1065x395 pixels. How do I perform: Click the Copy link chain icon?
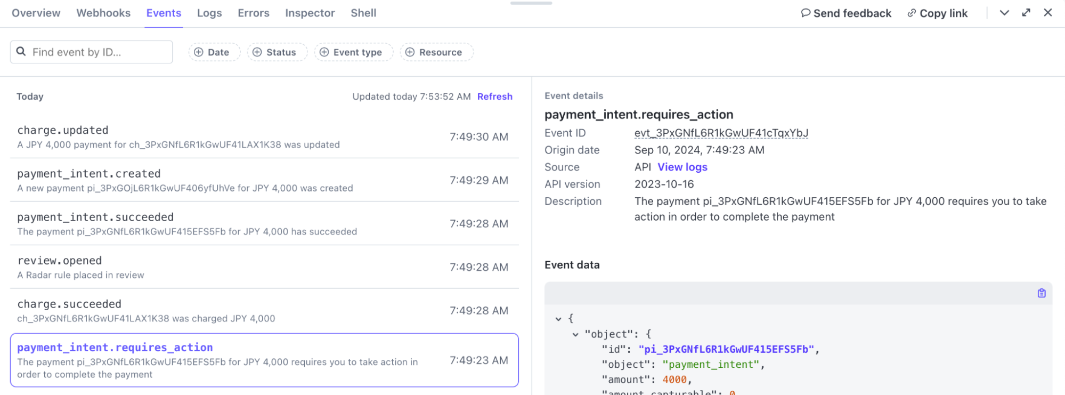[912, 13]
